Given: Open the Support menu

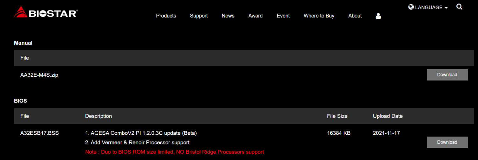Looking at the screenshot, I should (199, 16).
